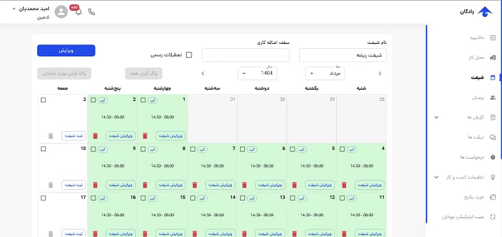Viewport: 502px width, 237px height.
Task: Click the سقف اضافه کاری input field
Action: (x=246, y=55)
